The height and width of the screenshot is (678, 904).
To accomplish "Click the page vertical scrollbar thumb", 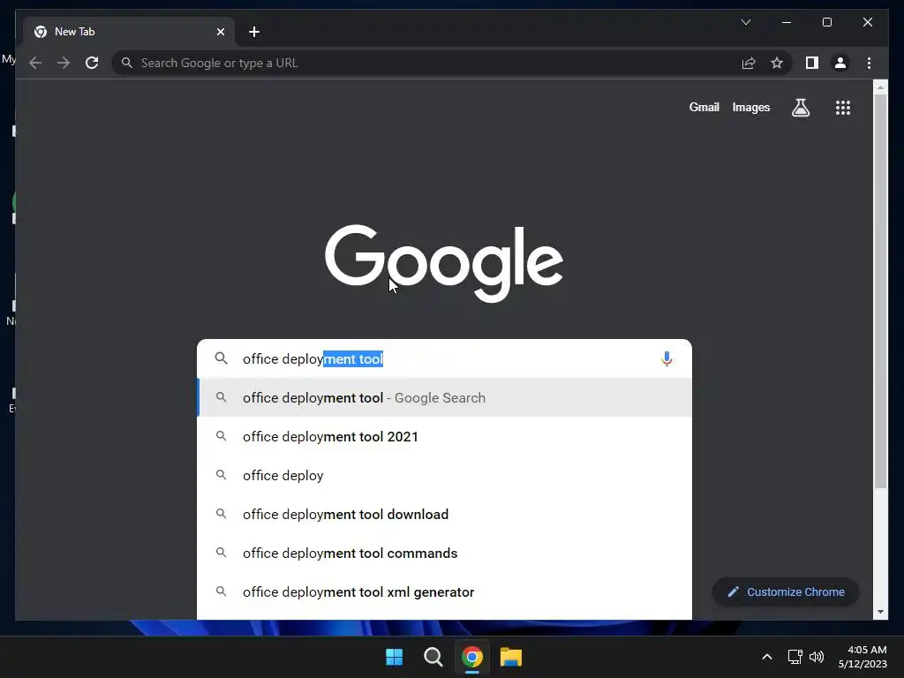I will point(880,291).
